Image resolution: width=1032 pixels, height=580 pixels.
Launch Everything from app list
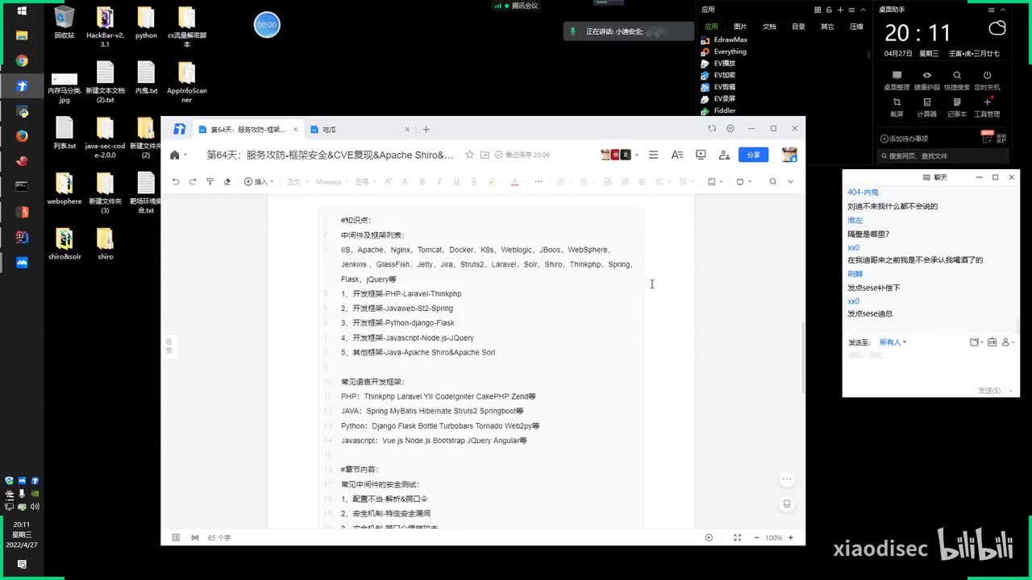[x=724, y=52]
